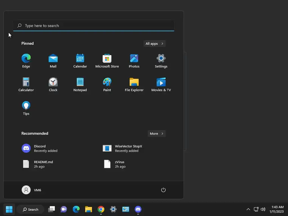
Task: Open the network status tray icon
Action: (x=256, y=209)
